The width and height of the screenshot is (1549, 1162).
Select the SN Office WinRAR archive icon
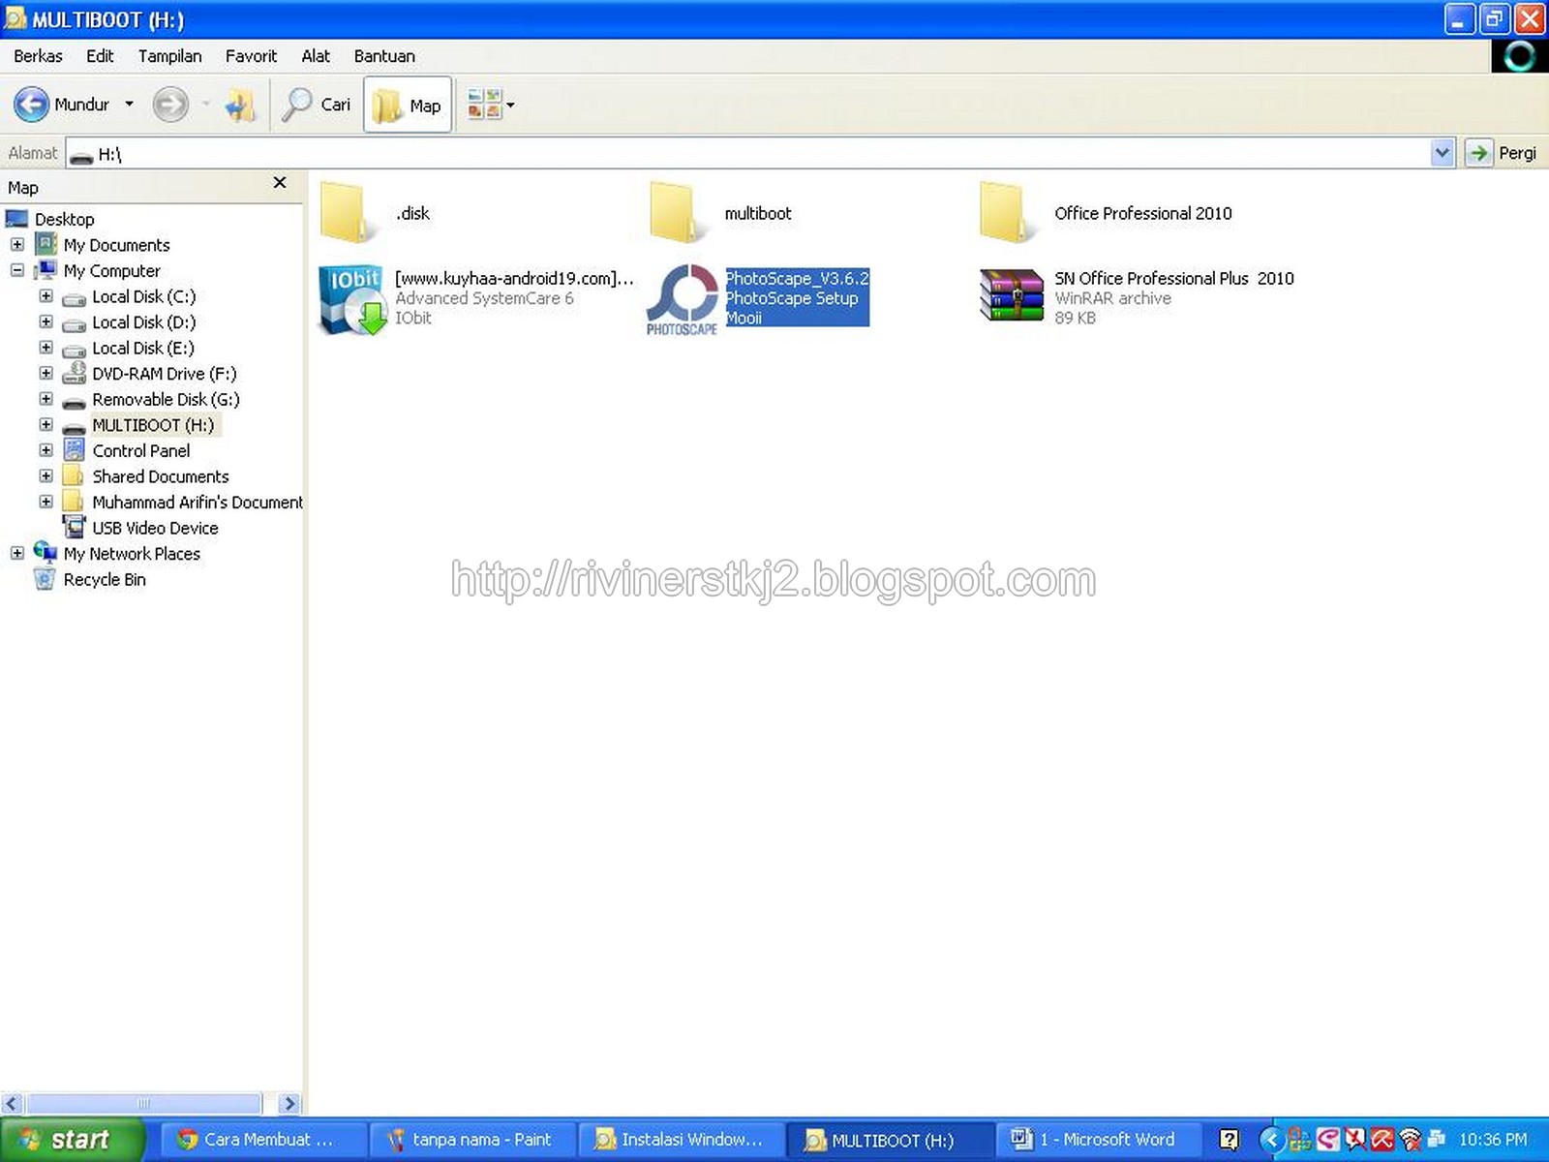pos(1012,296)
